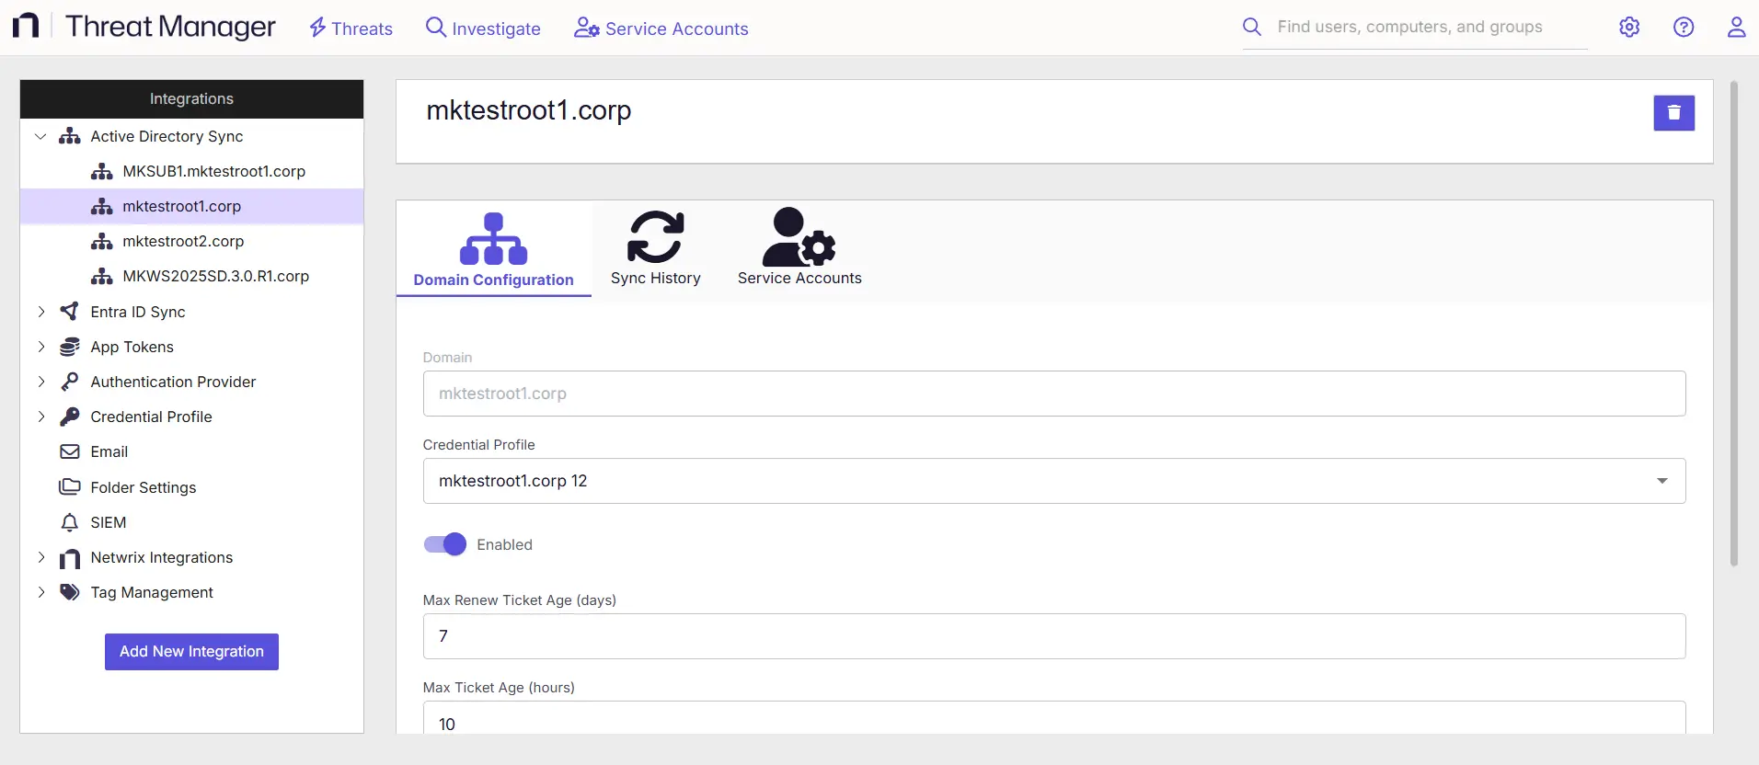The height and width of the screenshot is (765, 1759).
Task: Click the SIEM bell icon
Action: (x=70, y=522)
